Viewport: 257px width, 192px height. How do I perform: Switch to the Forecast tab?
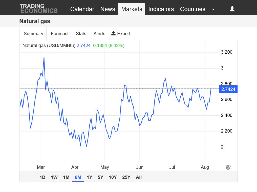coord(60,34)
